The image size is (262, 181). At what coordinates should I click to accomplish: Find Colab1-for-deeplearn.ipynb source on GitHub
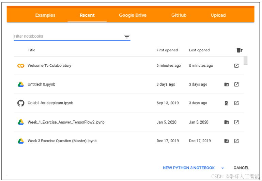pyautogui.click(x=227, y=103)
